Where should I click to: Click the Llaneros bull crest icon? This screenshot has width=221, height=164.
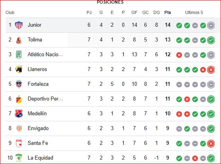[19, 69]
